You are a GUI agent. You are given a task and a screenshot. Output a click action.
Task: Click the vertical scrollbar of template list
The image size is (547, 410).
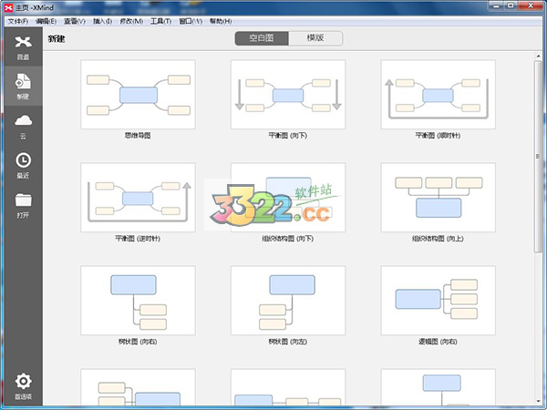[x=539, y=182]
